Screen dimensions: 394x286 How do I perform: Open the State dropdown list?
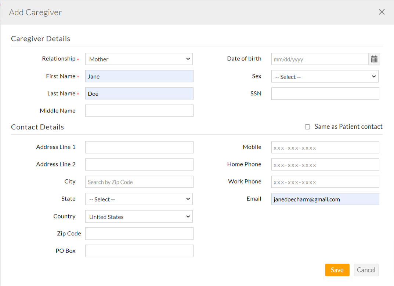[139, 199]
